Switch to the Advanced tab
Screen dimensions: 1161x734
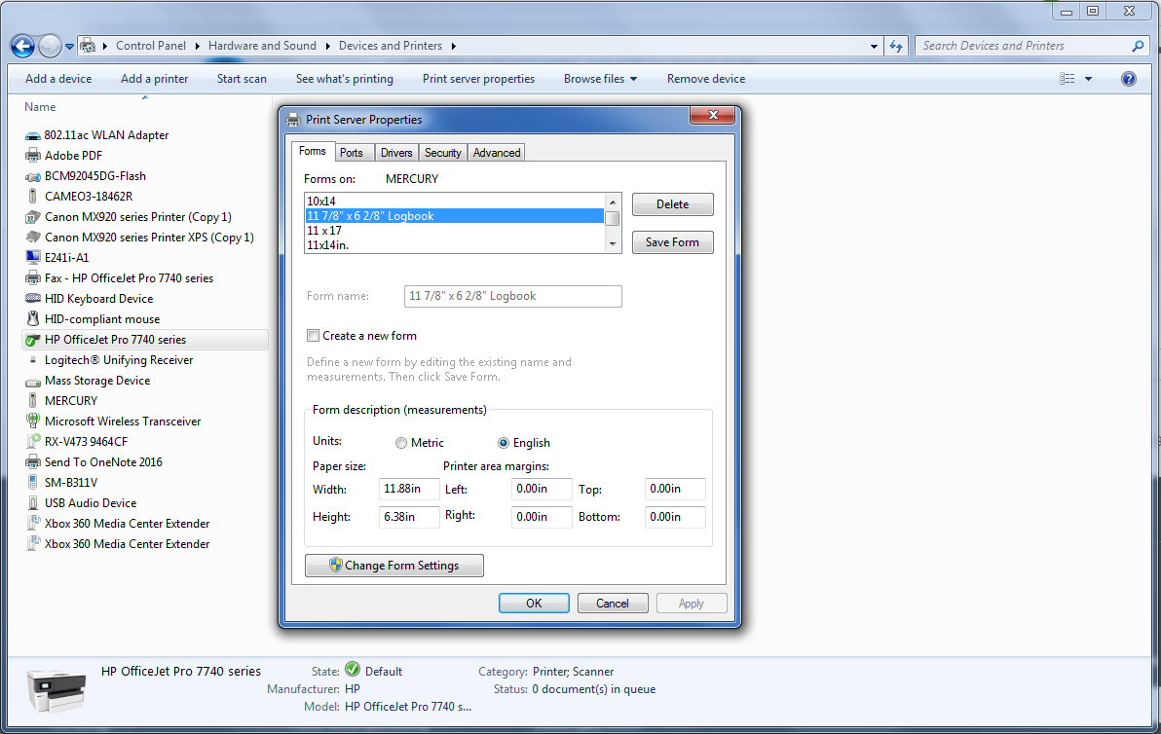(x=497, y=153)
